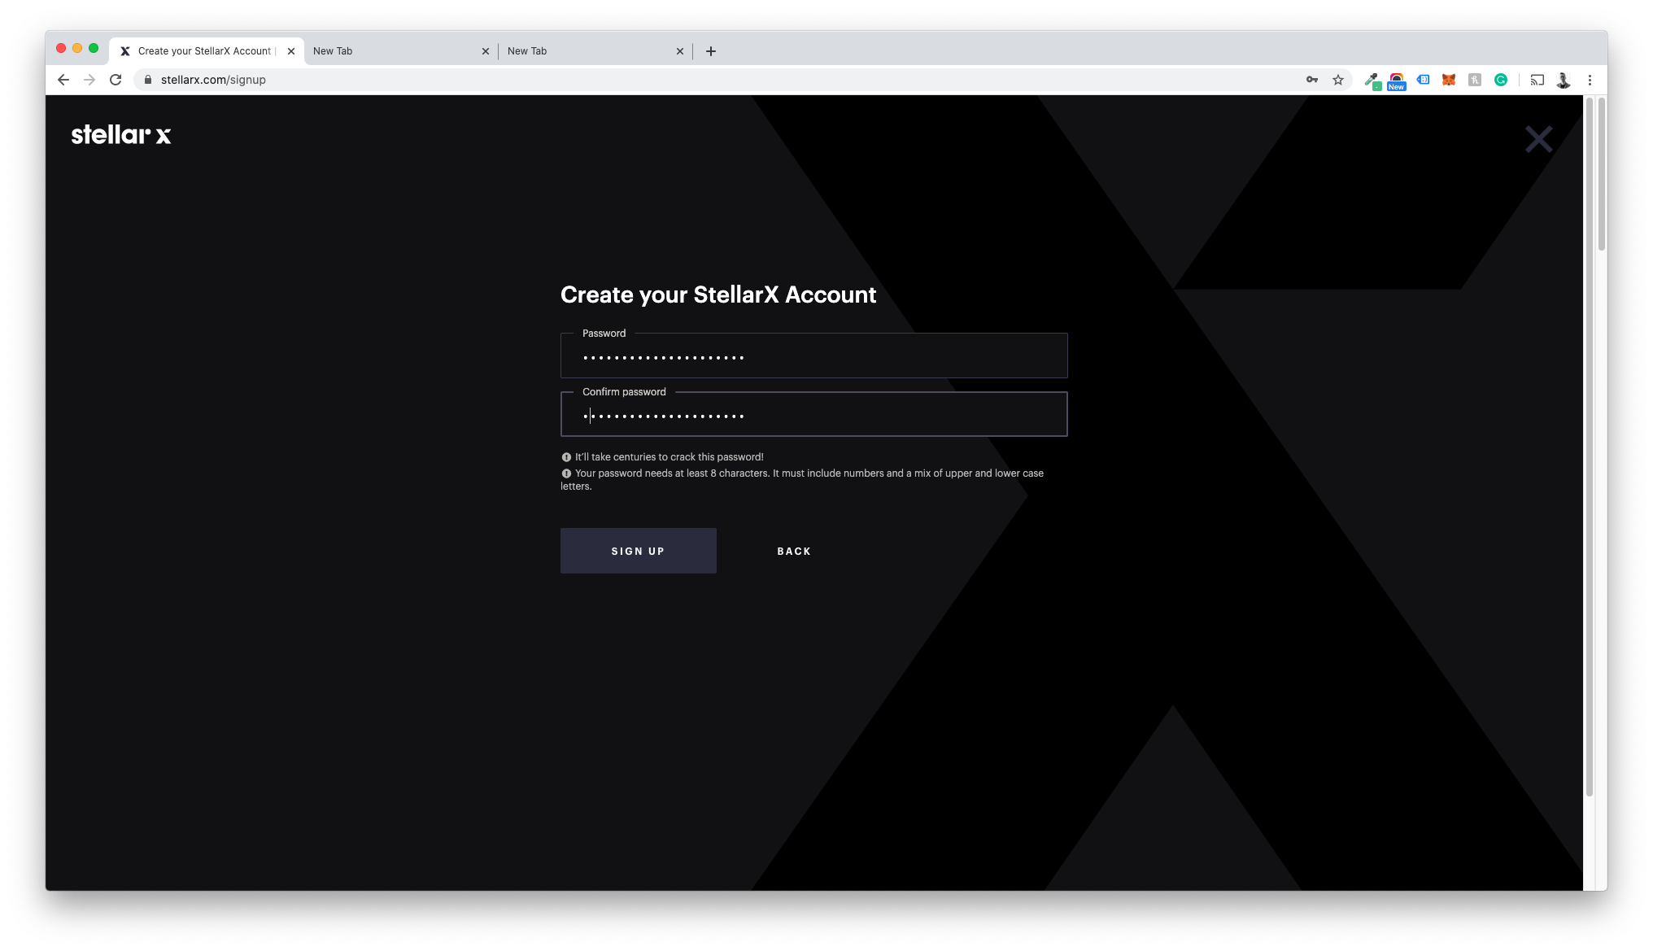
Task: Open saved passwords key icon
Action: [x=1312, y=80]
